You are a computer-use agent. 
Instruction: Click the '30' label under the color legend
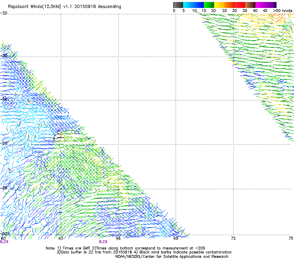tap(234, 11)
